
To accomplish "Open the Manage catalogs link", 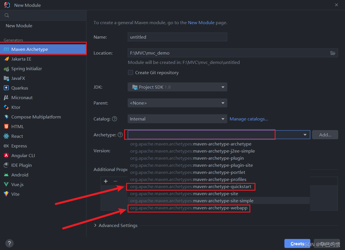I will tap(249, 119).
